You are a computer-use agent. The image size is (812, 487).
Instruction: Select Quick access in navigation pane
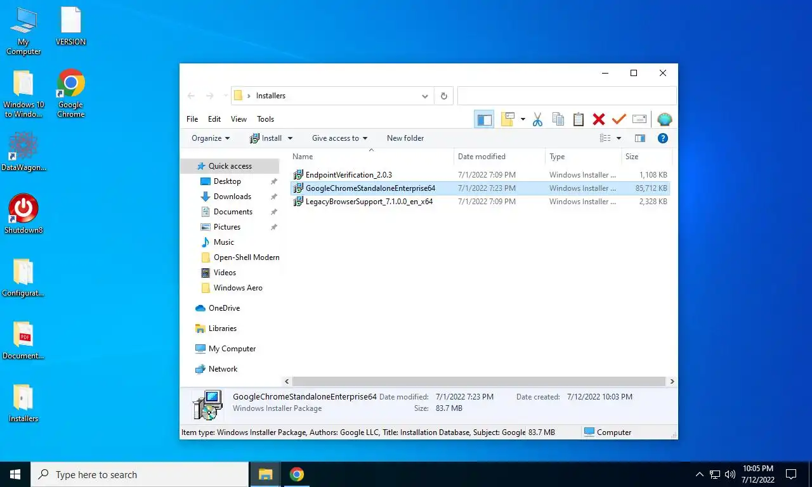pyautogui.click(x=230, y=166)
